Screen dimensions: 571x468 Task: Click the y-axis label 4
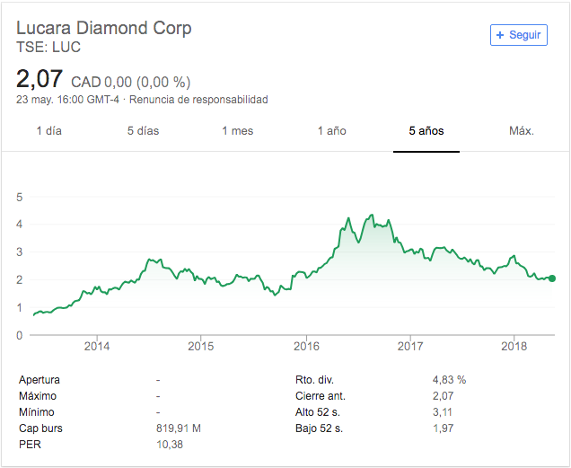point(20,225)
